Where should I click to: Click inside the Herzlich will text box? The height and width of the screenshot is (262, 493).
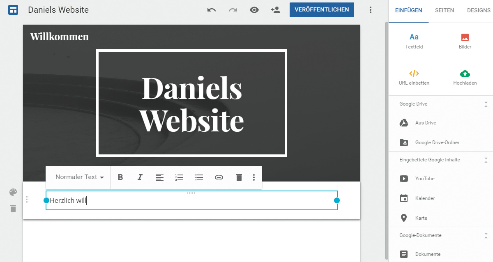(191, 201)
